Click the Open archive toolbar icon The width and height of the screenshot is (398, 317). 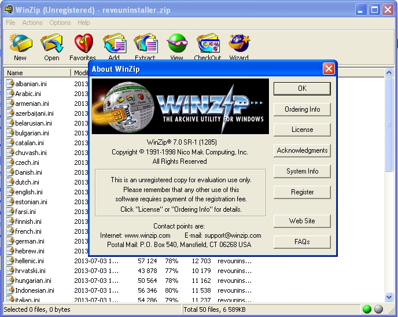pos(51,44)
